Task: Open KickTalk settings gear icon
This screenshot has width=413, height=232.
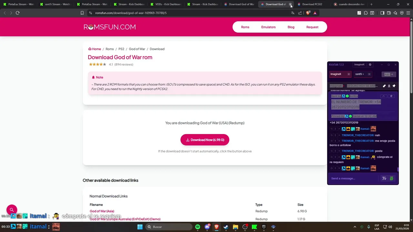Action: [370, 64]
